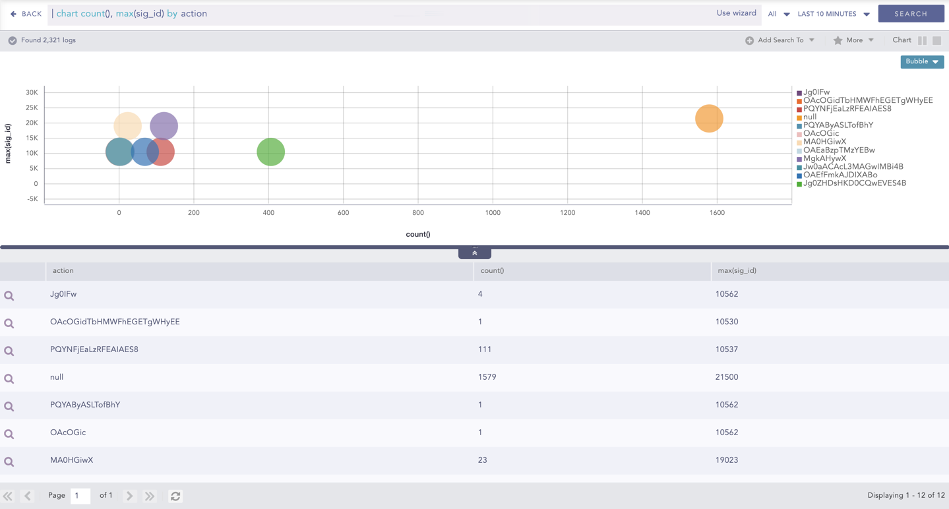Click the Use wizard link
Screen dimensions: 949x509
tap(736, 13)
